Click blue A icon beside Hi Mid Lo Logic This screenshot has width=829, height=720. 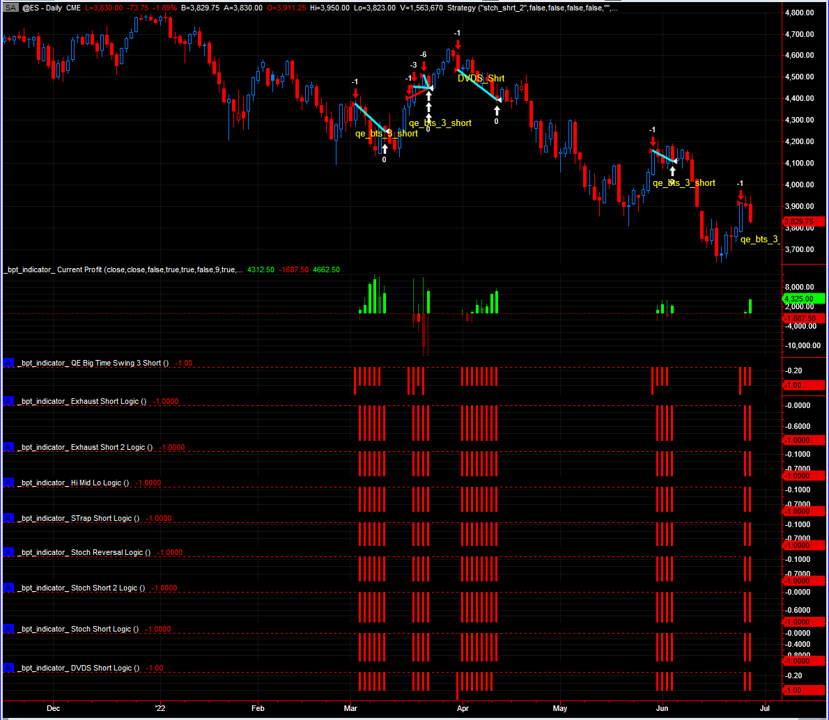coord(8,483)
